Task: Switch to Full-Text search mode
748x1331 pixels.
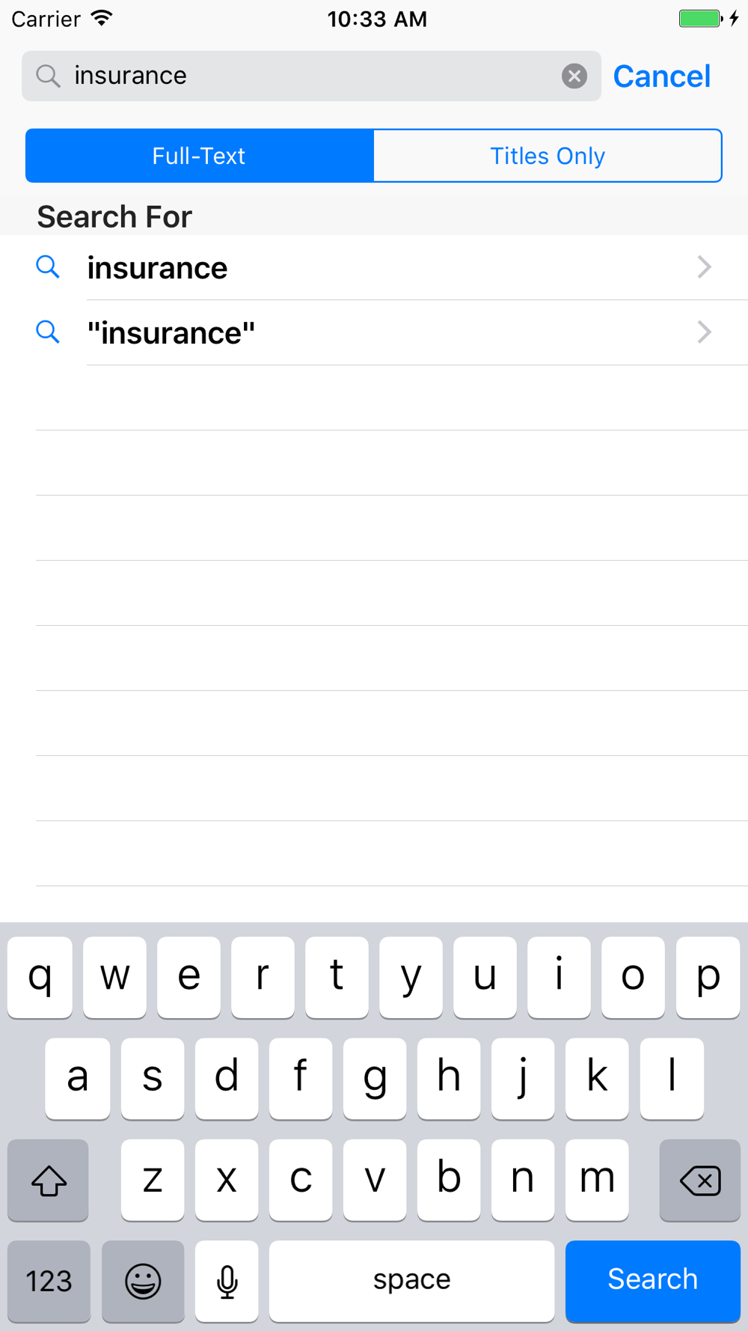Action: [199, 156]
